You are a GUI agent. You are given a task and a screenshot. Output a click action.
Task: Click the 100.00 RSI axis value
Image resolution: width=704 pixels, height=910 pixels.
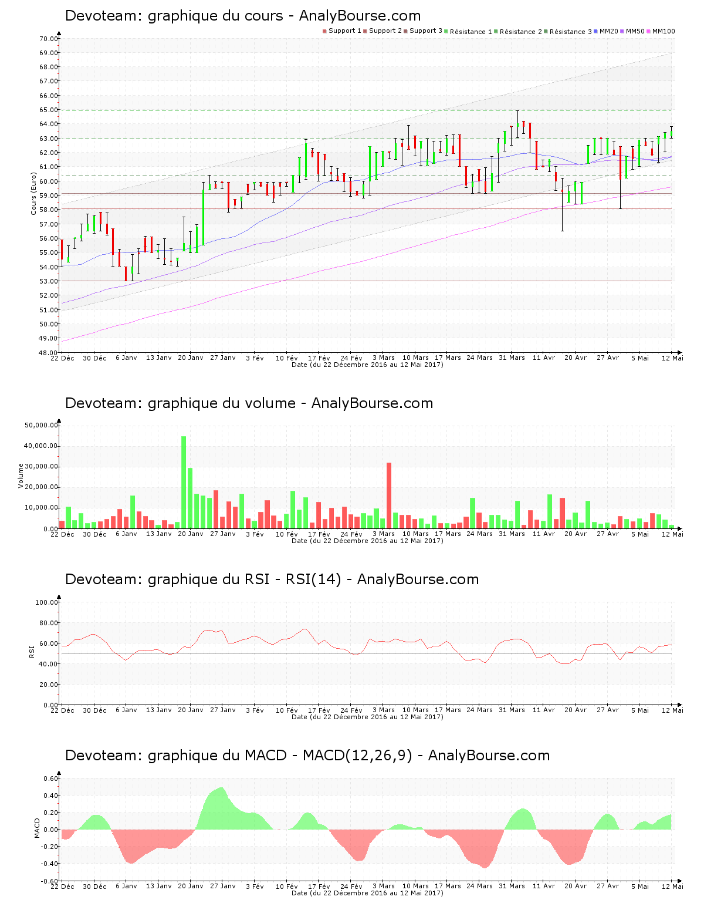click(x=47, y=602)
